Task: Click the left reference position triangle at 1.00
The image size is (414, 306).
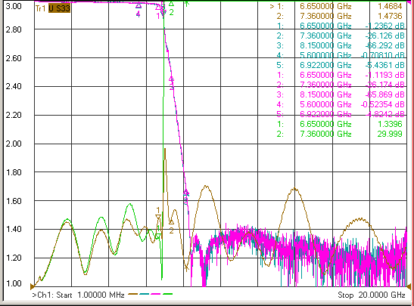Action: tap(33, 286)
